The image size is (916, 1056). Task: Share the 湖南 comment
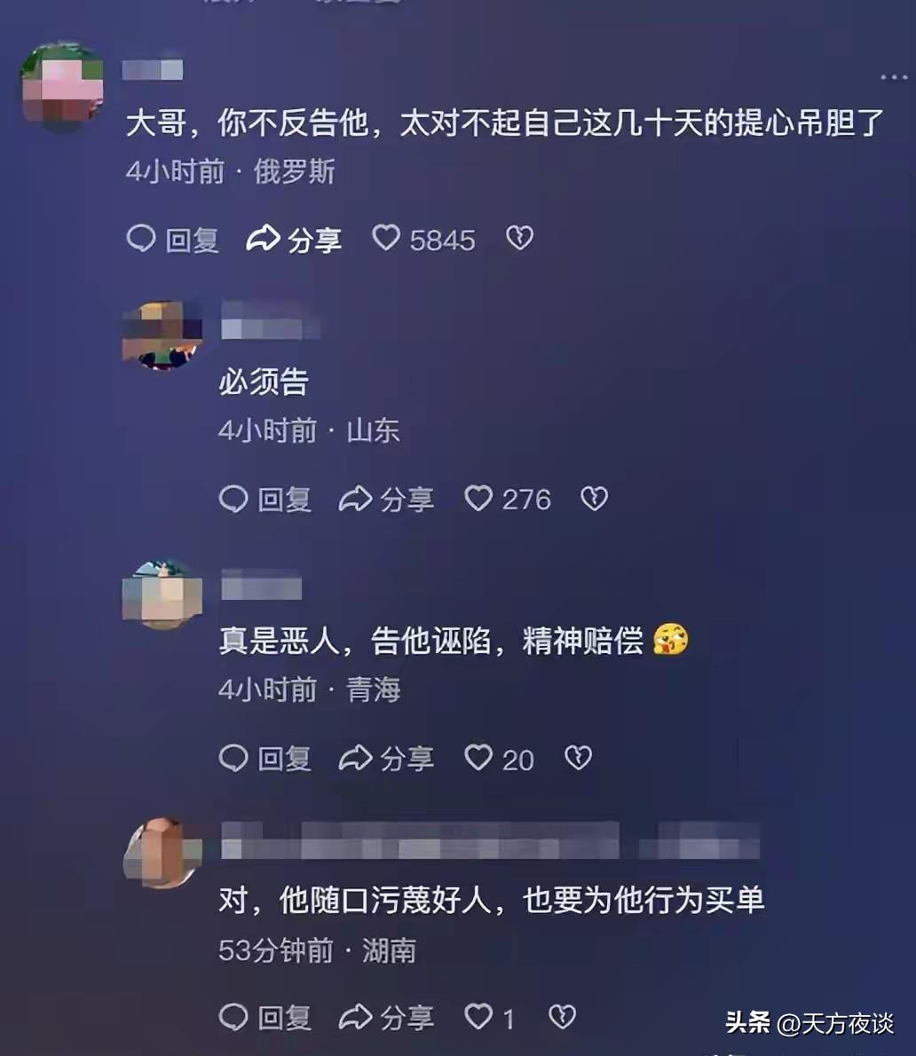(x=386, y=1017)
